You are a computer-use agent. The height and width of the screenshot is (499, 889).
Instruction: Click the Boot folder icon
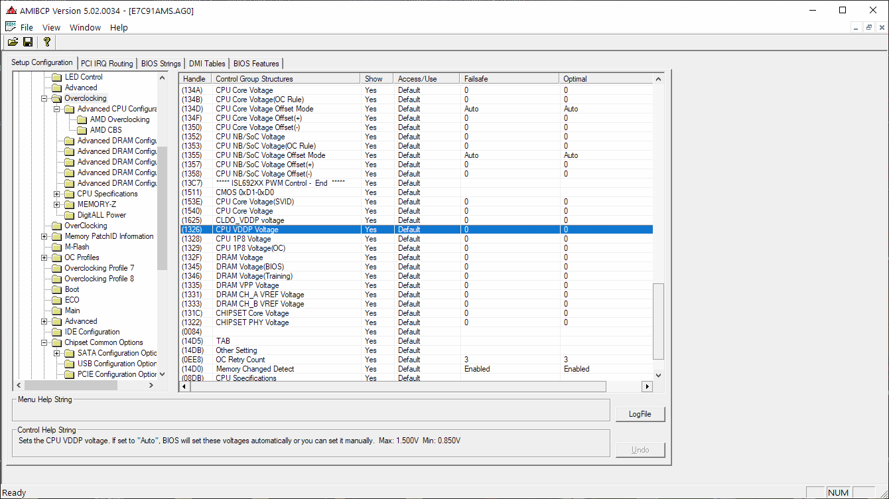(x=57, y=289)
